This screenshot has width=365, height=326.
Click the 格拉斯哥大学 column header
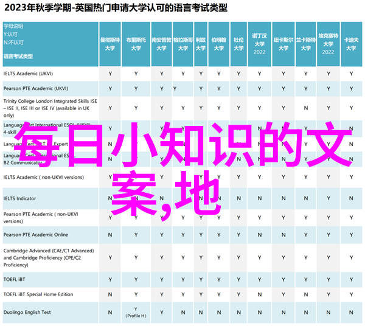(x=183, y=44)
